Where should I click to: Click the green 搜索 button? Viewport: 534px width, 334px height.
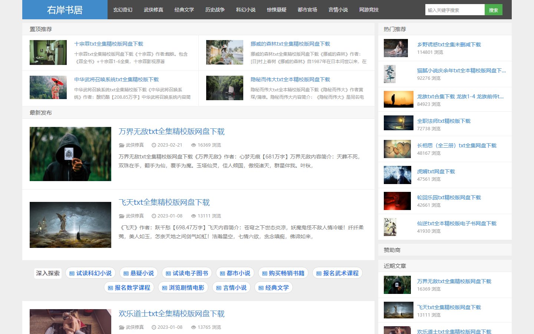pyautogui.click(x=494, y=10)
